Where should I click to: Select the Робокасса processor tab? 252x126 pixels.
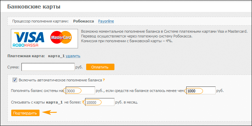tap(83, 21)
